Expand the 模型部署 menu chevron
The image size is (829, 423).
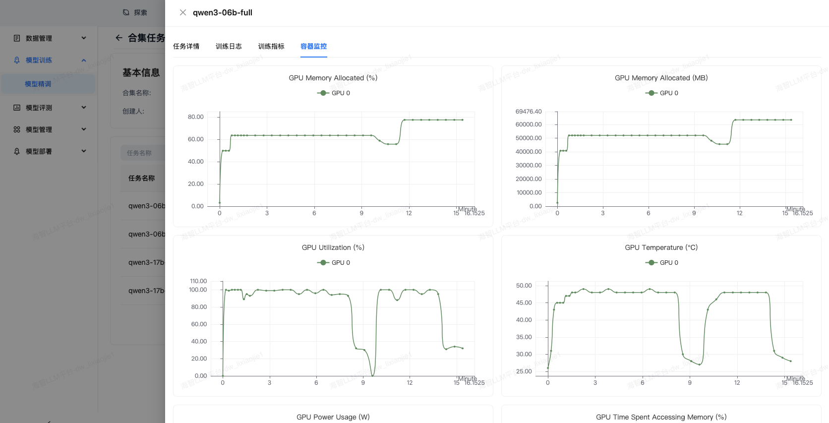(x=84, y=151)
